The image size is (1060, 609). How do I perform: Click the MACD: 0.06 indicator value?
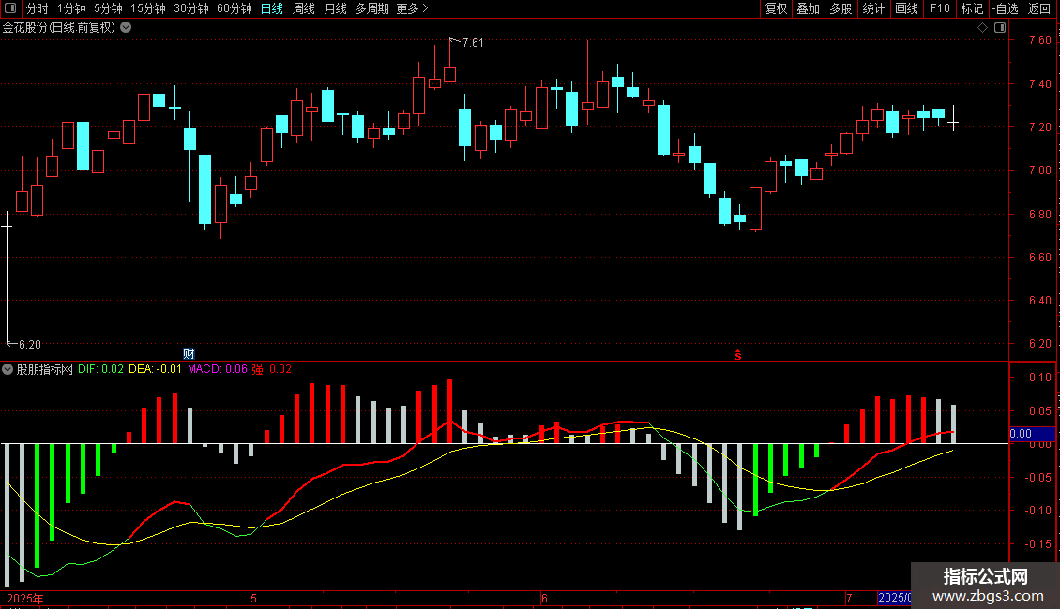(218, 369)
